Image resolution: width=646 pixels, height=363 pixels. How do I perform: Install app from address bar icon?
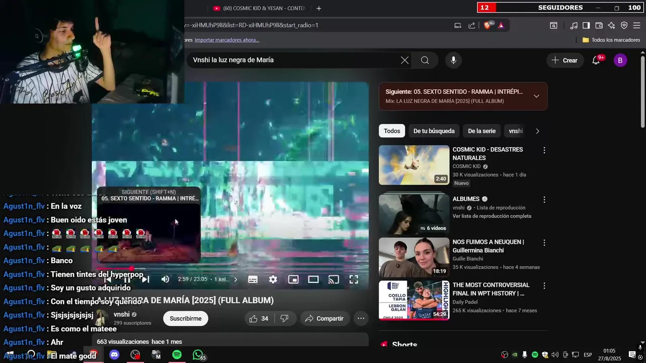(458, 25)
